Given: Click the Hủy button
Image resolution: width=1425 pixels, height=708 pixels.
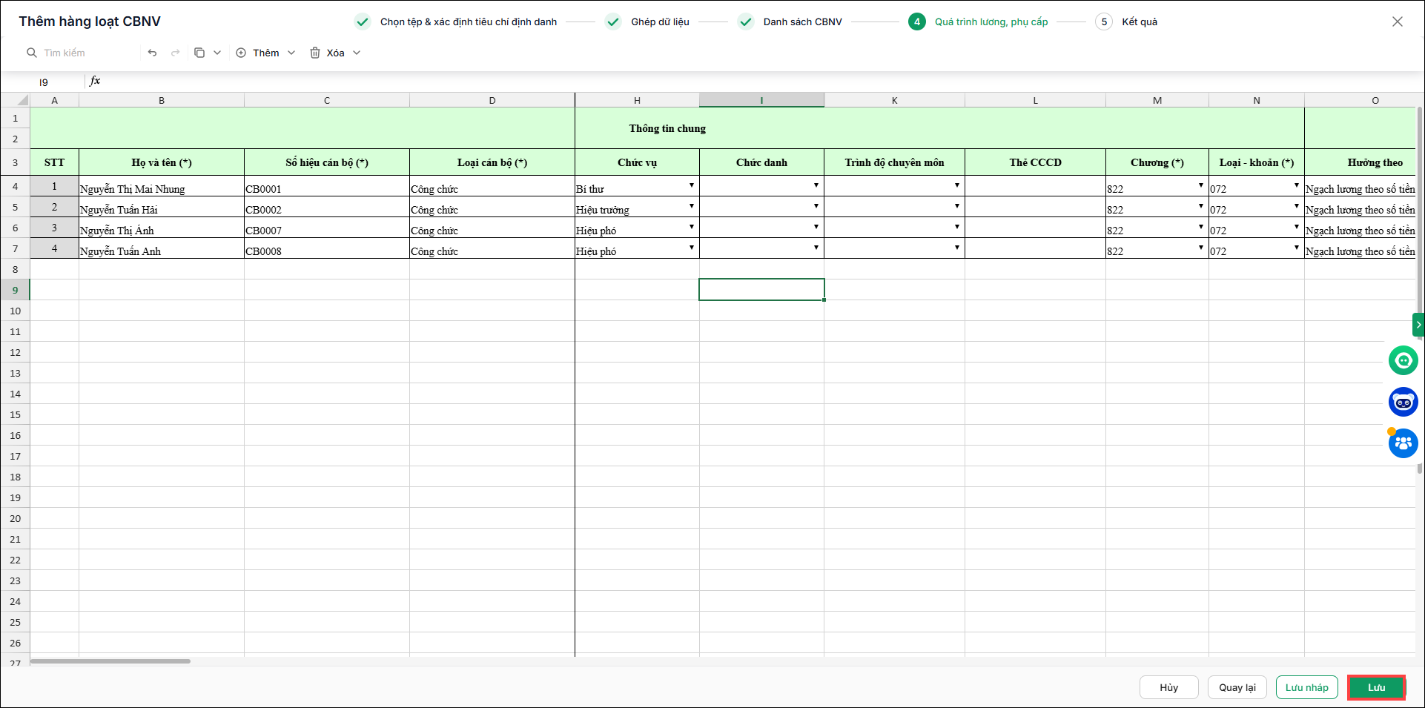Looking at the screenshot, I should click(x=1169, y=687).
